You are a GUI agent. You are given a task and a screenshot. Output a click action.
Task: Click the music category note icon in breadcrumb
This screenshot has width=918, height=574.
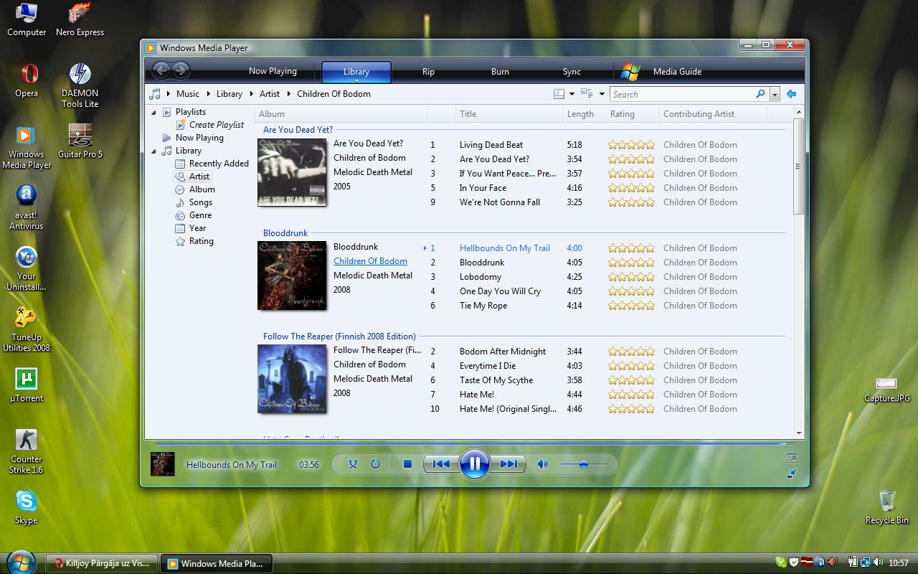155,94
